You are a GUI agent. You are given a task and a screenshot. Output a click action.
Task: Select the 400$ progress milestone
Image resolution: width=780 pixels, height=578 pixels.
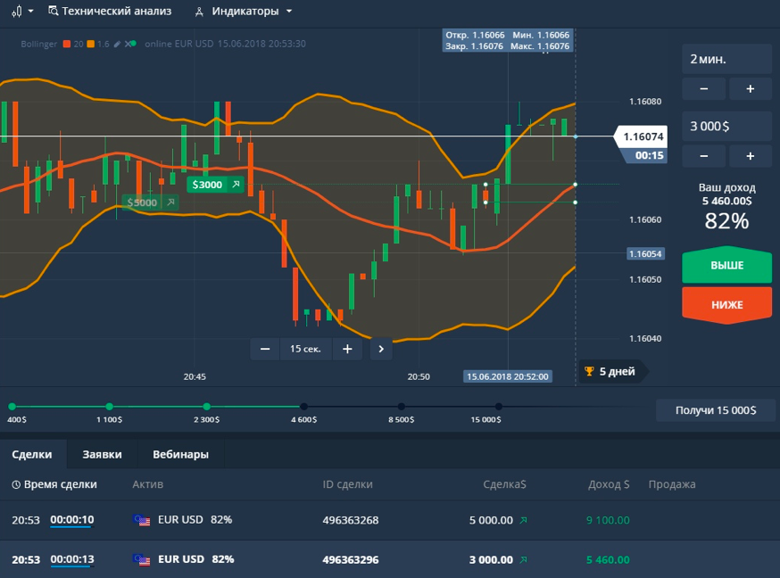[12, 407]
